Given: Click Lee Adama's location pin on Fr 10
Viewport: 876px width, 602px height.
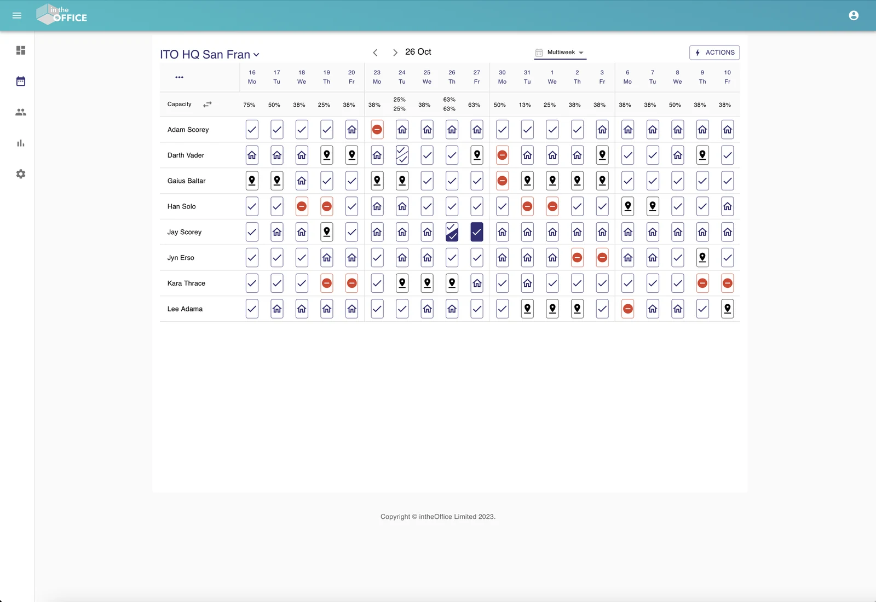Looking at the screenshot, I should click(x=728, y=309).
